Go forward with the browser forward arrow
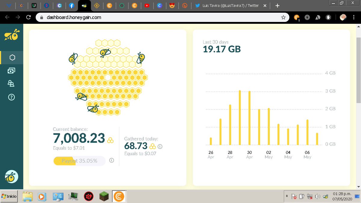The width and height of the screenshot is (361, 203). (18, 17)
